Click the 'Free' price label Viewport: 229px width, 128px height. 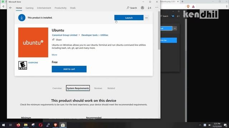55,62
